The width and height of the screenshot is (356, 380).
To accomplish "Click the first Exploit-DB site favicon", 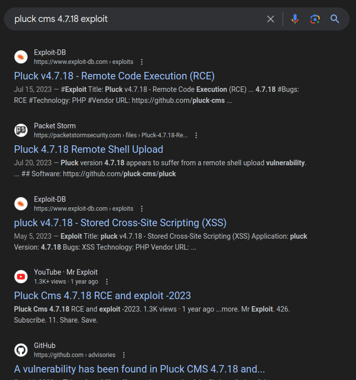I will pos(21,57).
